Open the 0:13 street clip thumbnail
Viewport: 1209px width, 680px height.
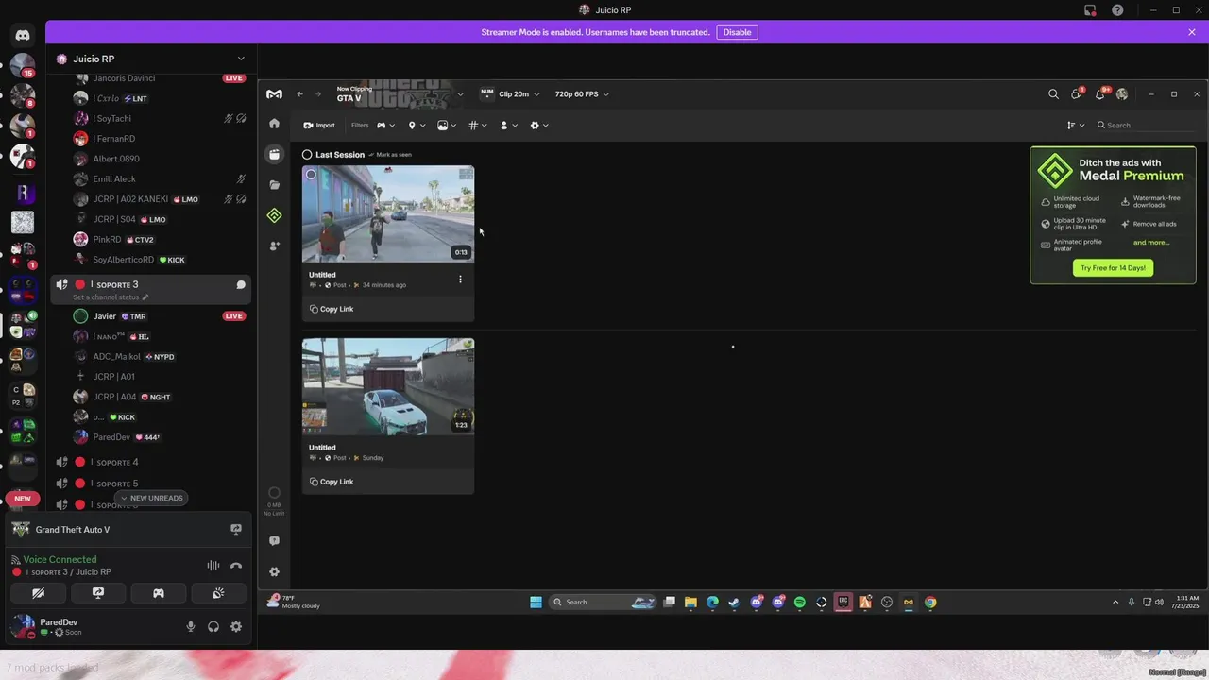[388, 214]
